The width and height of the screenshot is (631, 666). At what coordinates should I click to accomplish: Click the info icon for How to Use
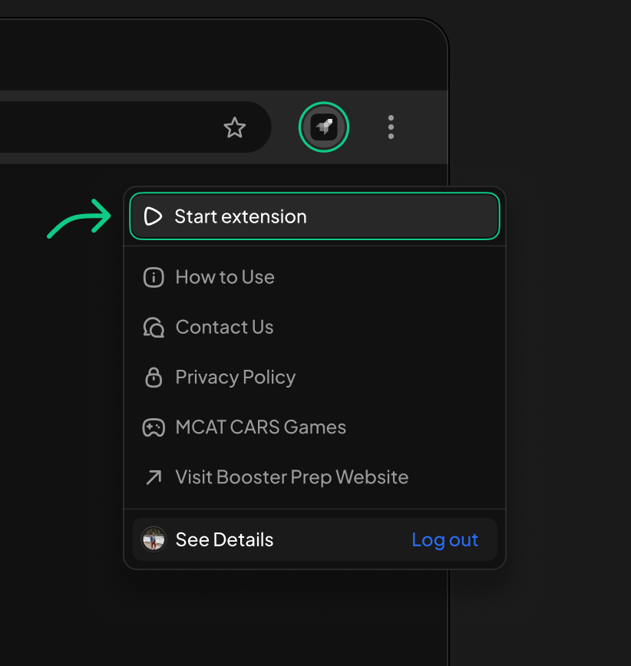tap(154, 277)
